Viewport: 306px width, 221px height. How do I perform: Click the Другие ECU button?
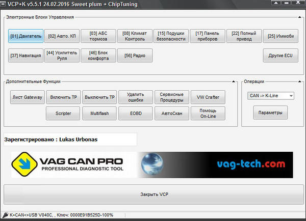[280, 55]
